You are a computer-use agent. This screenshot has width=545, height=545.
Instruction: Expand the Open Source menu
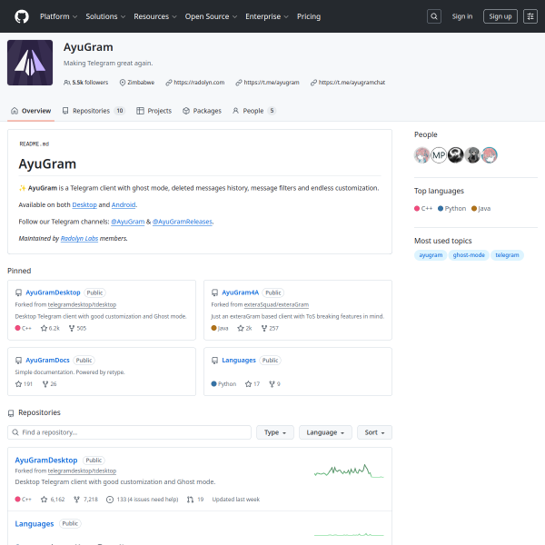coord(211,16)
